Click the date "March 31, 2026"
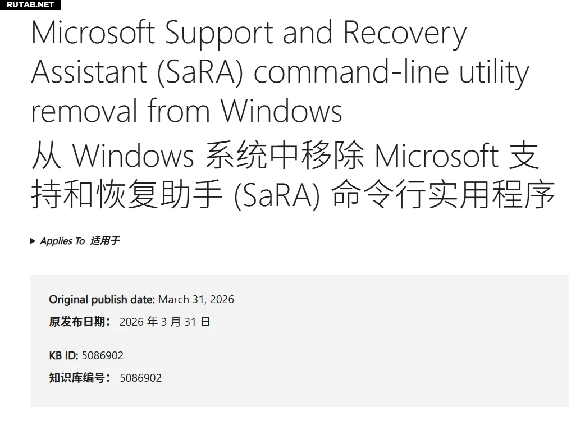 pos(196,299)
